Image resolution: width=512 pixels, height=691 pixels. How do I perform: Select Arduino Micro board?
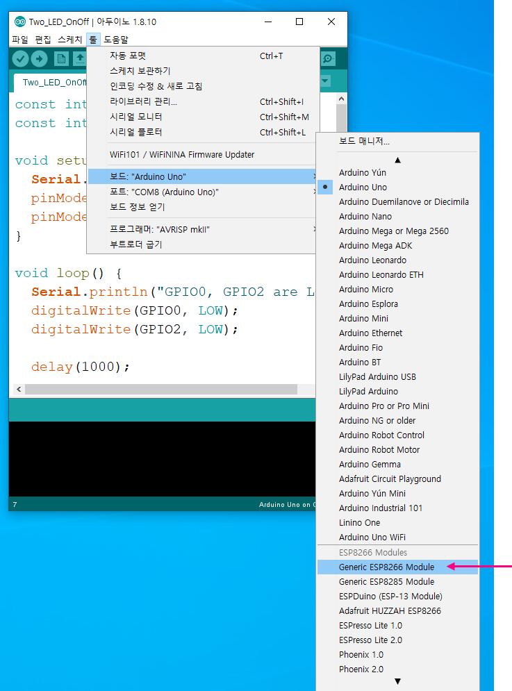pos(397,289)
